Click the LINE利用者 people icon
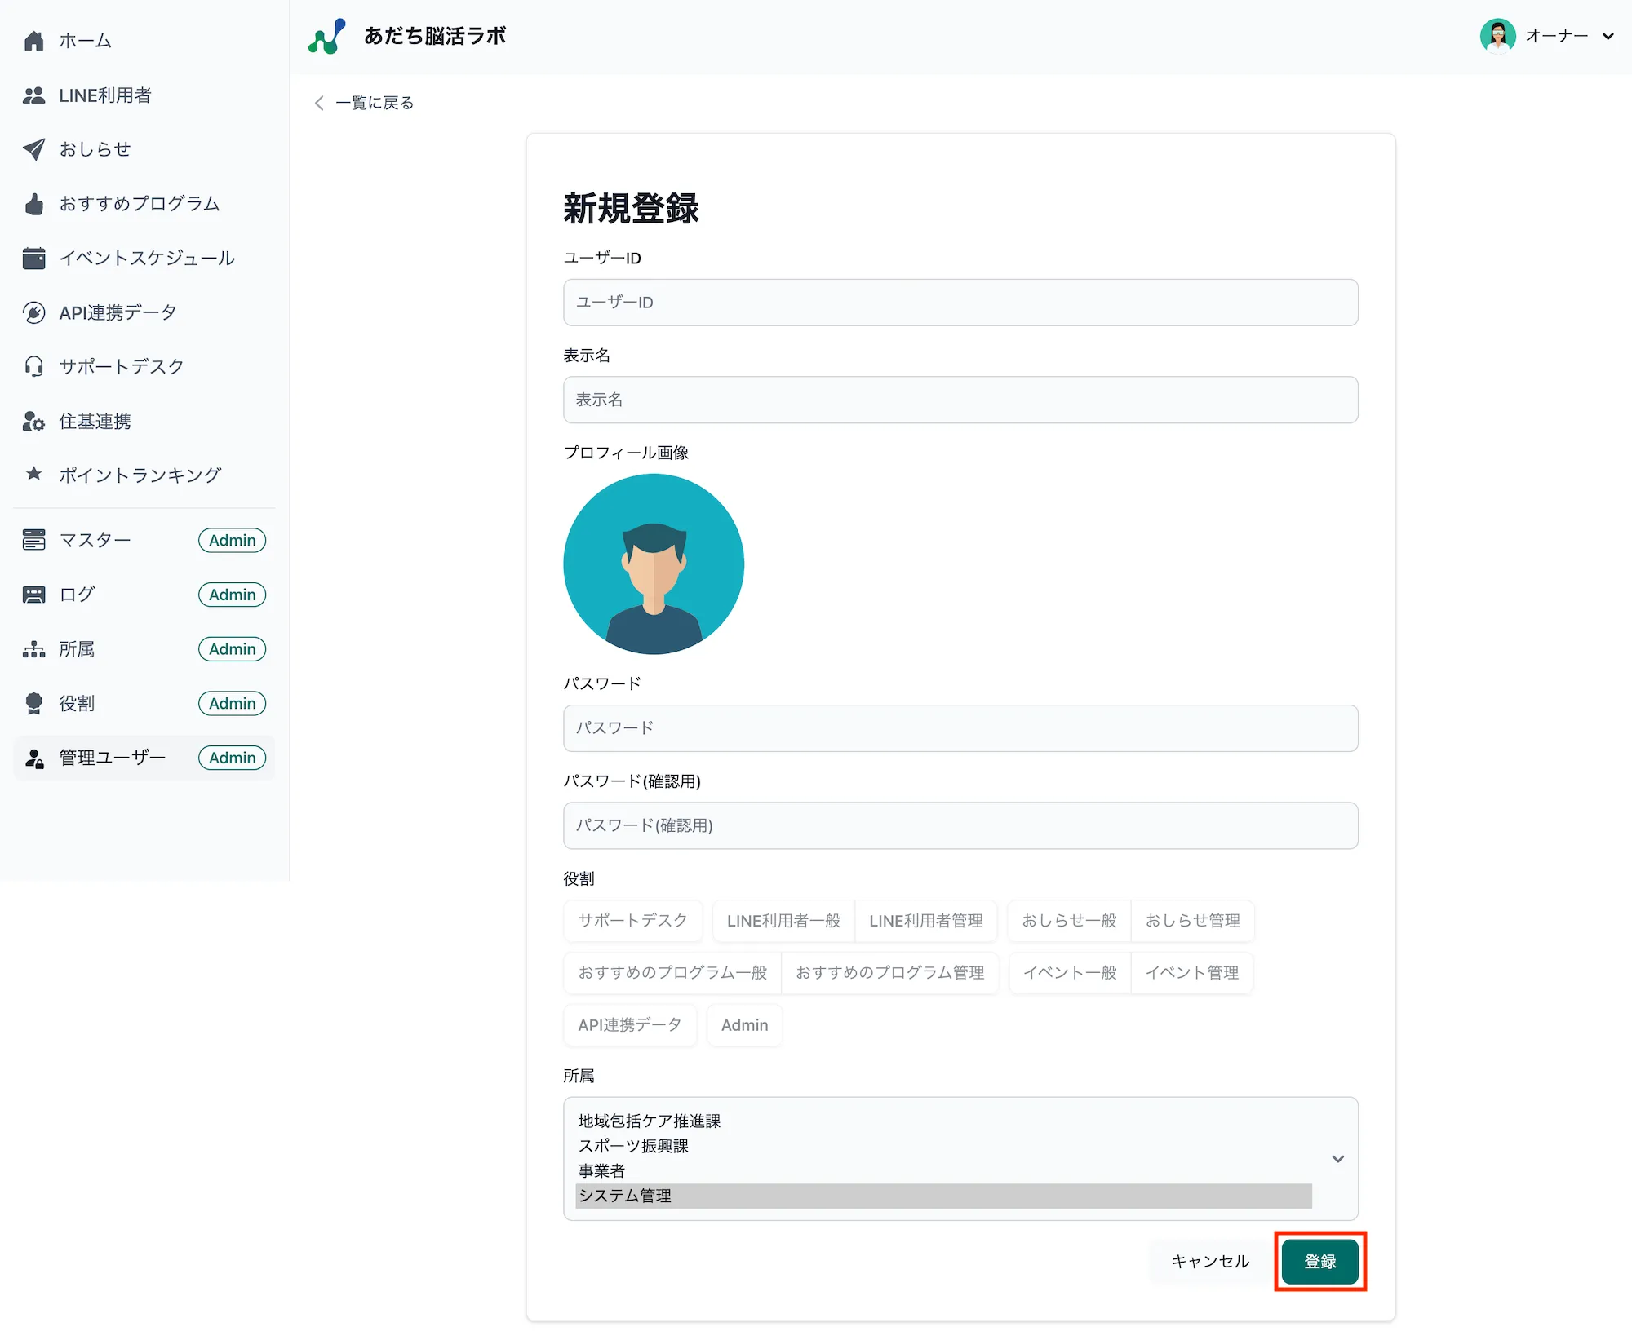 33,95
